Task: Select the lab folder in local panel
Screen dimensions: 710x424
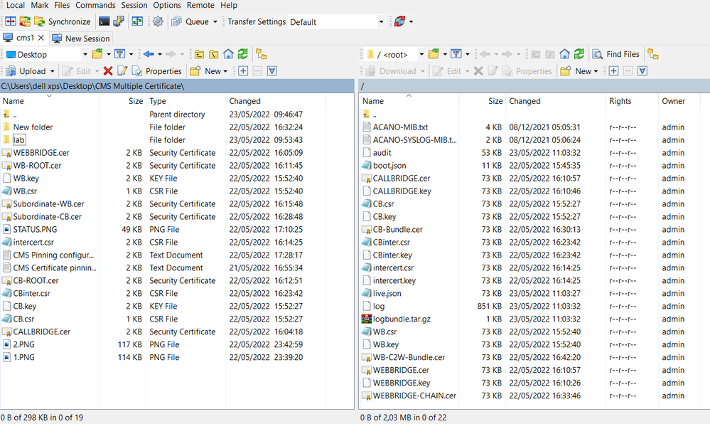Action: tap(19, 140)
